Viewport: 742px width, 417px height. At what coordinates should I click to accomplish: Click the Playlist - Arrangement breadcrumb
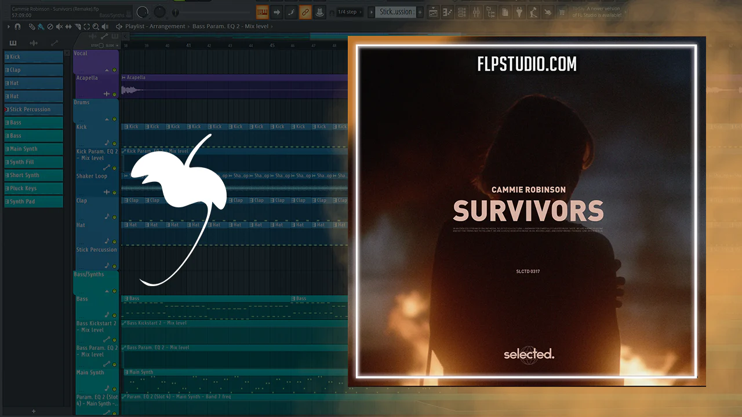pyautogui.click(x=154, y=26)
